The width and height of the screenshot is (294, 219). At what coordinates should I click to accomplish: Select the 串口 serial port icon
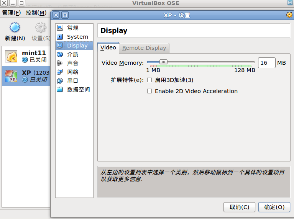point(60,81)
